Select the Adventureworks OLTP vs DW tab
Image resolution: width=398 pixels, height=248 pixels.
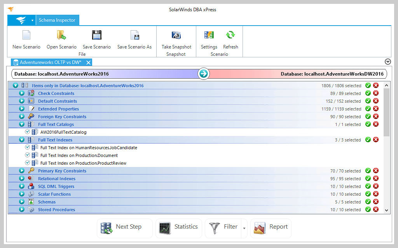click(x=51, y=62)
